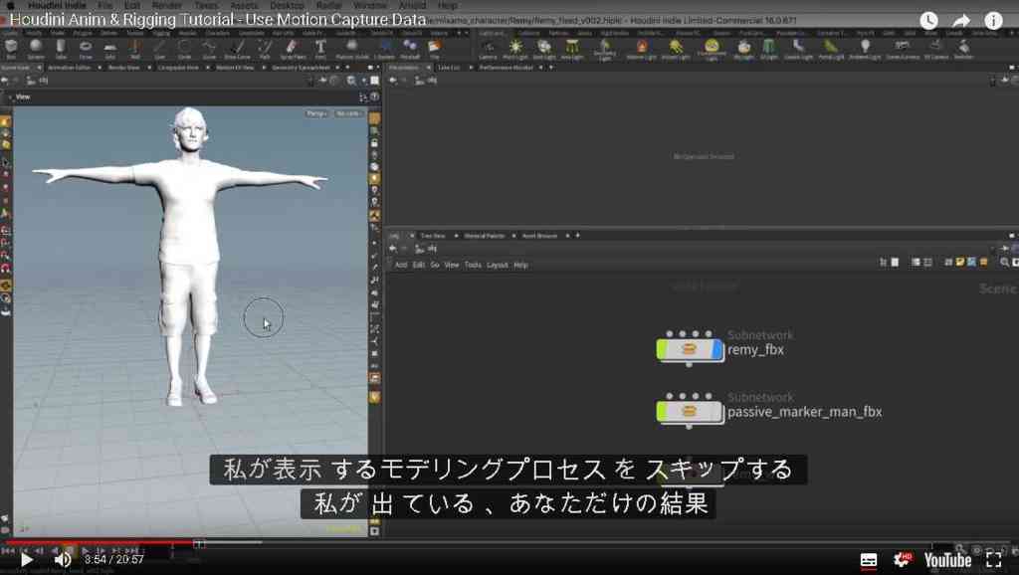This screenshot has width=1019, height=575.
Task: Enter YouTube fullscreen mode
Action: [994, 559]
